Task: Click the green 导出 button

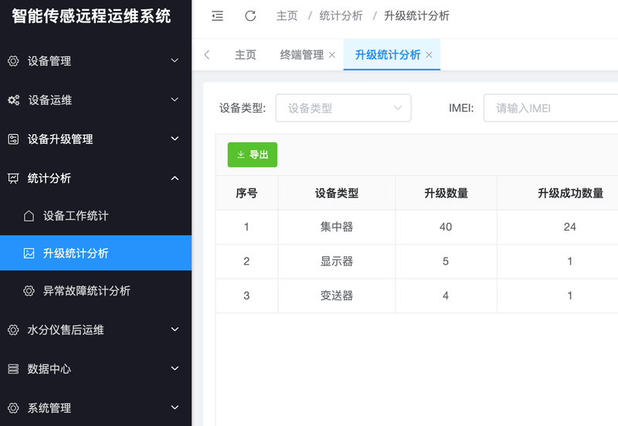Action: 253,154
